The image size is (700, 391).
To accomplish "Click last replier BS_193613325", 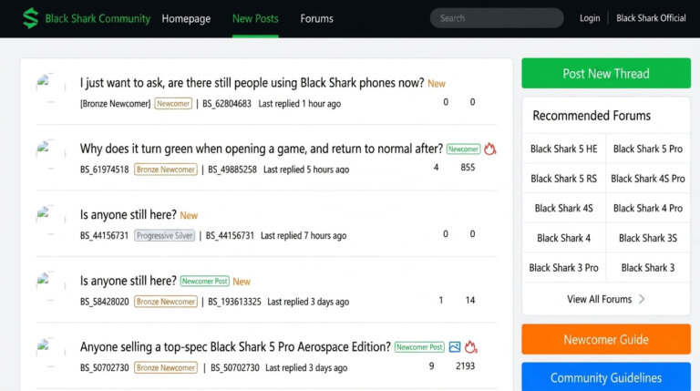I will tap(234, 302).
